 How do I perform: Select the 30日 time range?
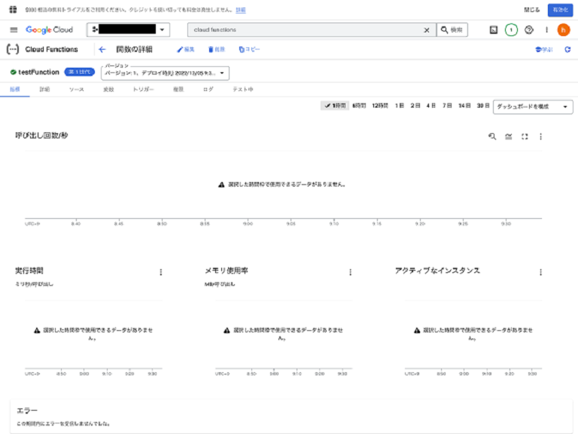pos(483,106)
